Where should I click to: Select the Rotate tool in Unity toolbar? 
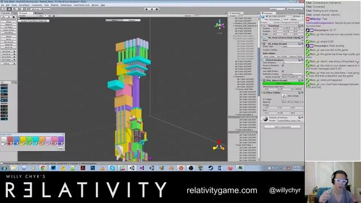(x=14, y=9)
